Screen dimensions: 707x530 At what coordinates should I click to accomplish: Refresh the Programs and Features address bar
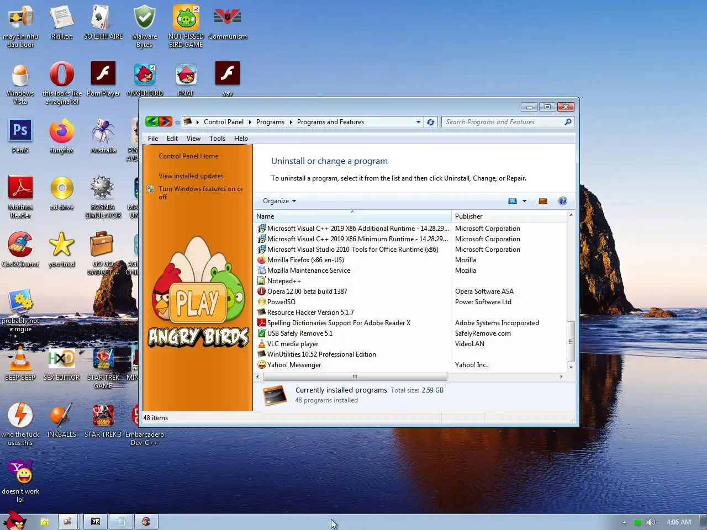pos(431,122)
